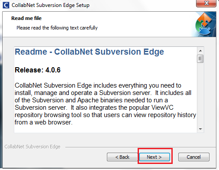The height and width of the screenshot is (170, 219).
Task: Click 'from a web browser.' in readme text
Action: pyautogui.click(x=43, y=122)
